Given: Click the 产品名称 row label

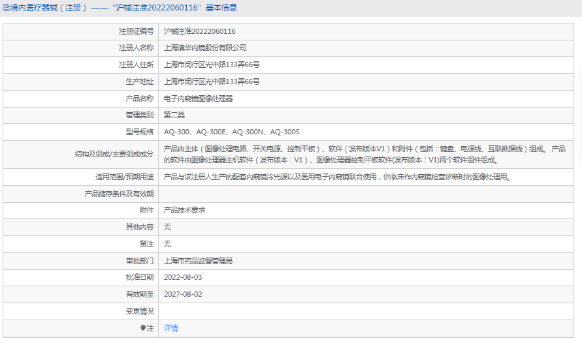Looking at the screenshot, I should 140,98.
